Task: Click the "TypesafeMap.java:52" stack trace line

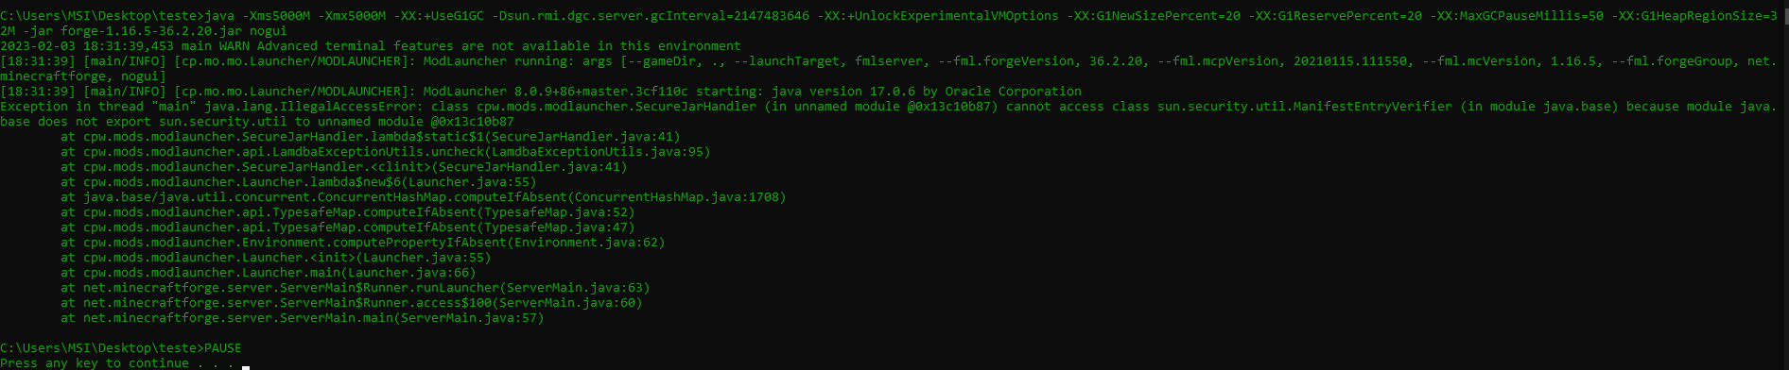Action: (x=348, y=212)
